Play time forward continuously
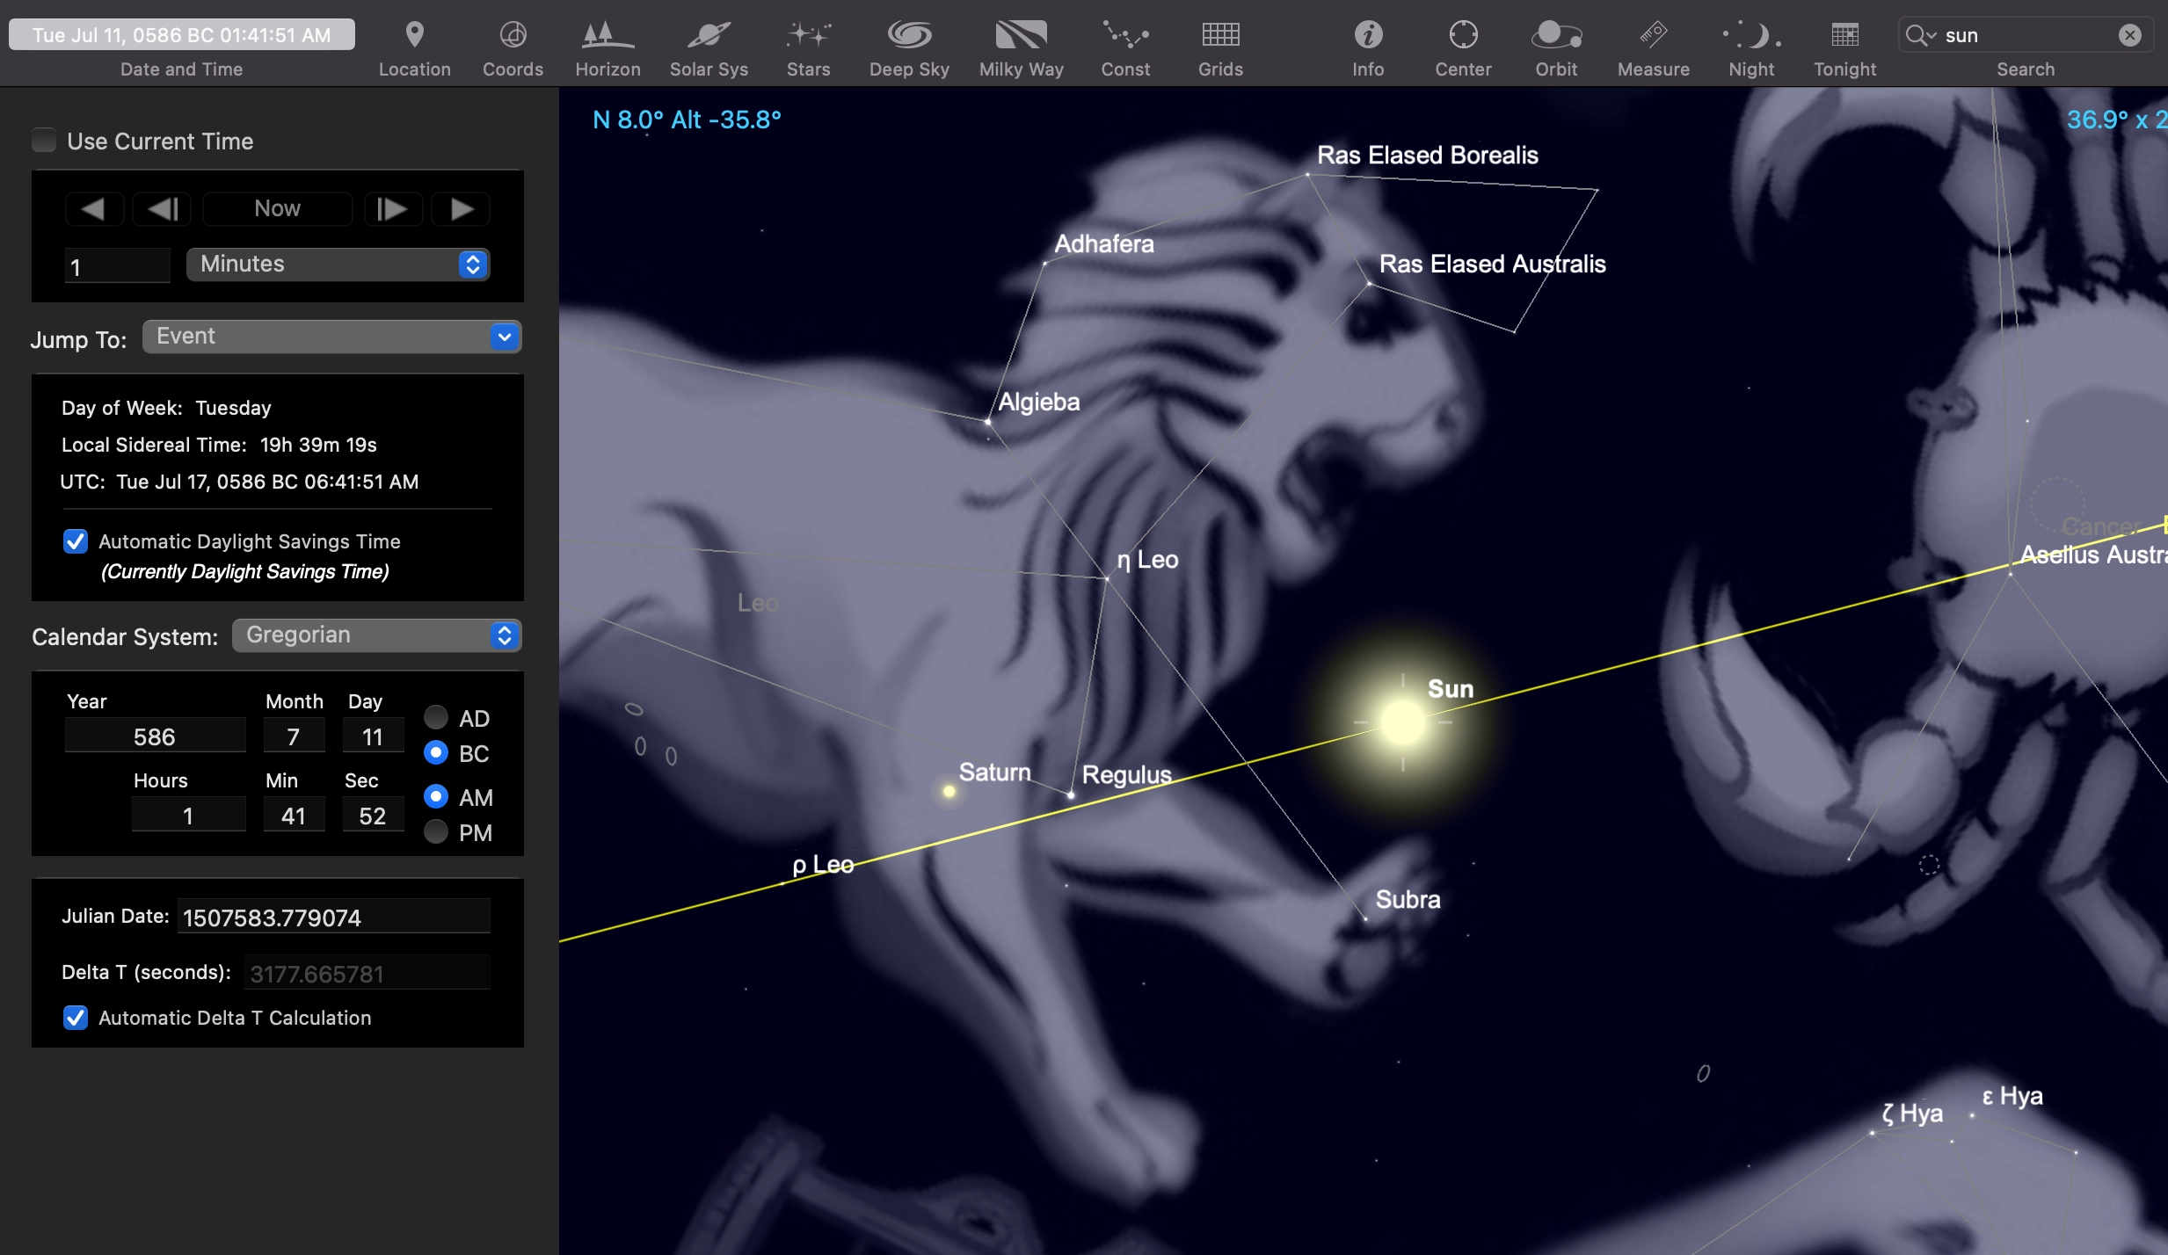 [462, 209]
